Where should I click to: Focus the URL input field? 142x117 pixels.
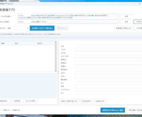click(x=108, y=93)
